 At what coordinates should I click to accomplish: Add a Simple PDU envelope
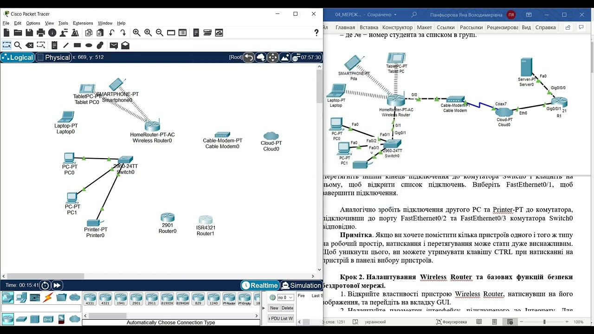tap(114, 45)
